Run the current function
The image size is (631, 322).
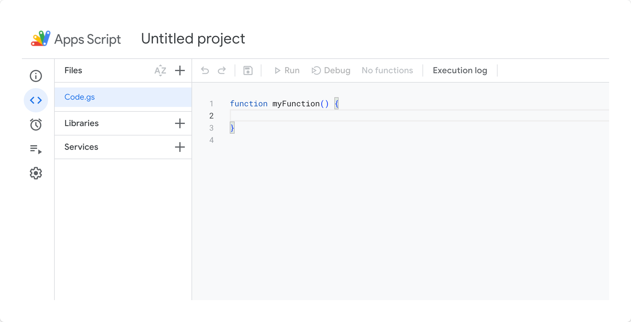click(286, 70)
